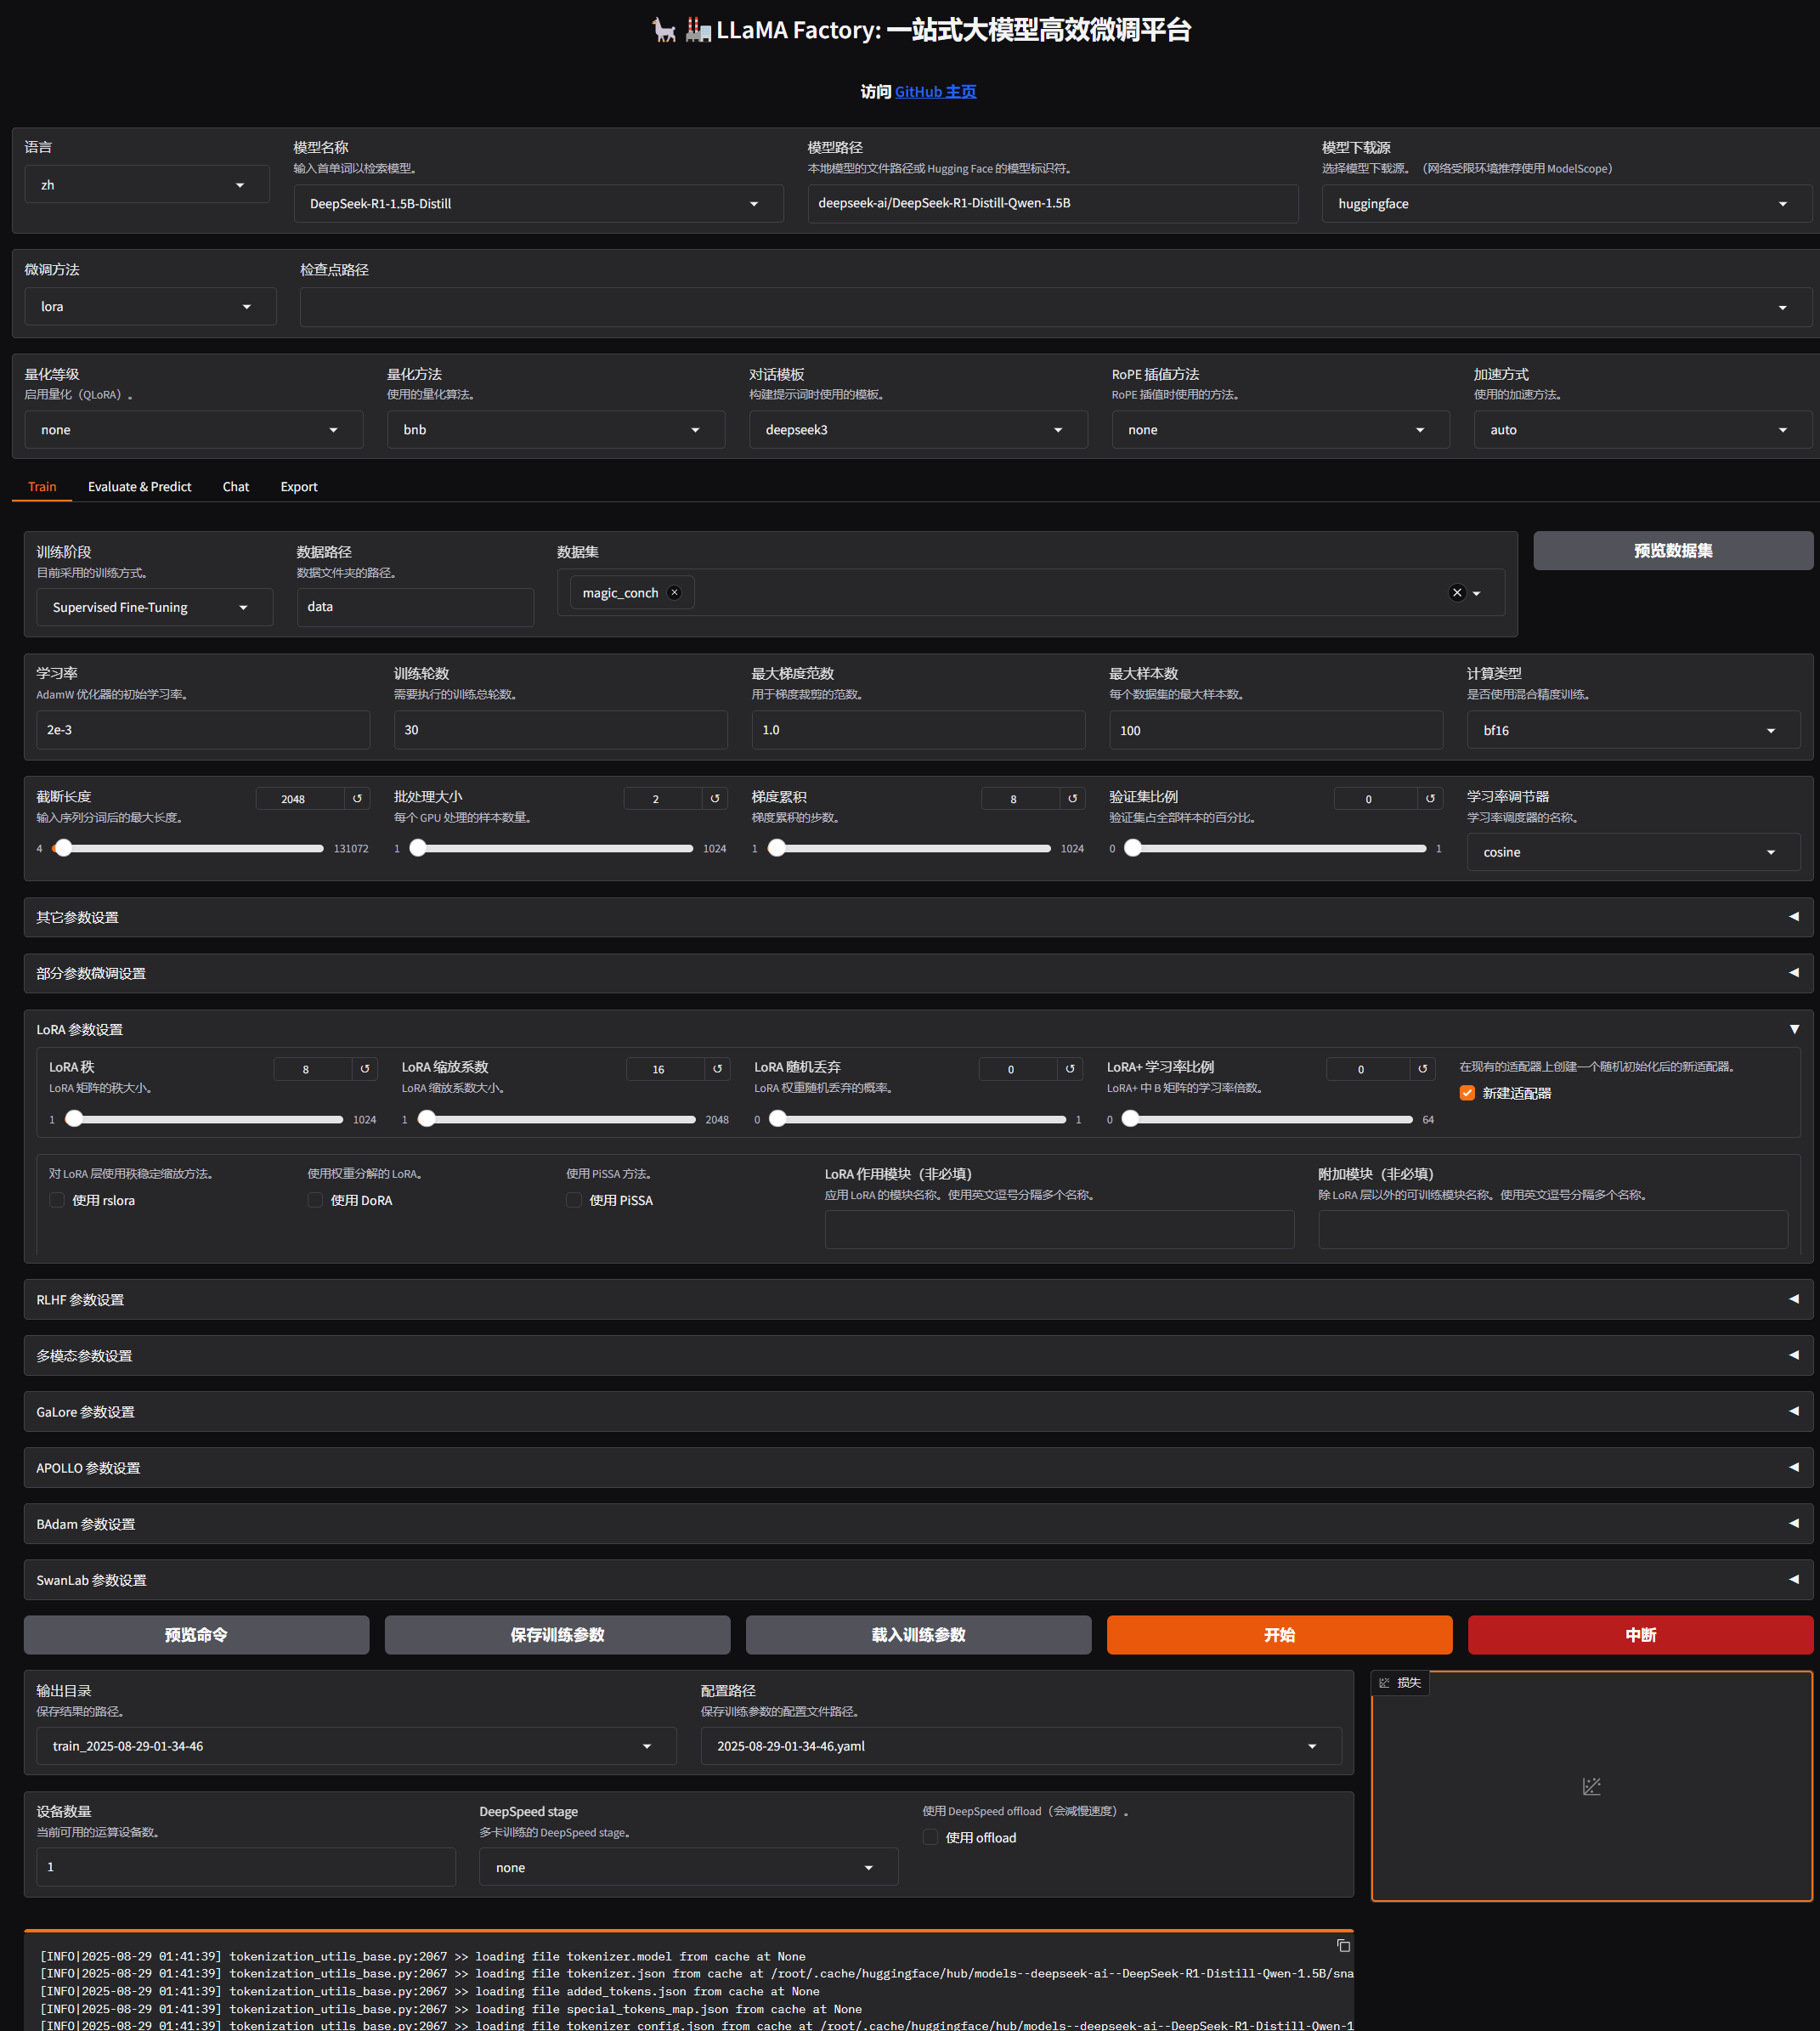1820x2031 pixels.
Task: Open the 学习率调节器 cosine dropdown
Action: (1633, 852)
